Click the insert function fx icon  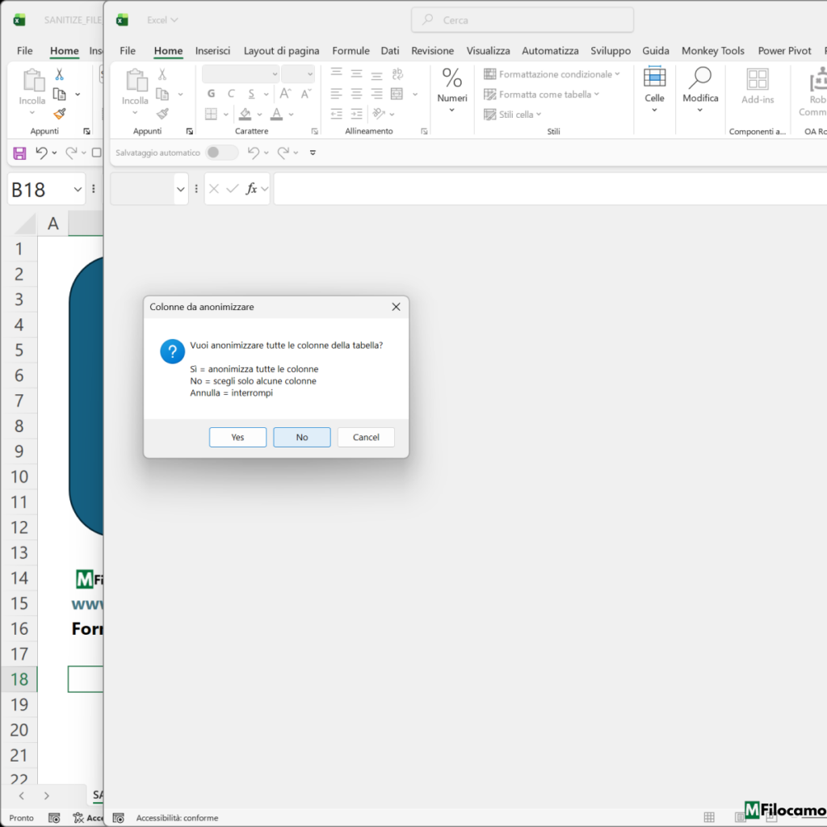pyautogui.click(x=252, y=189)
